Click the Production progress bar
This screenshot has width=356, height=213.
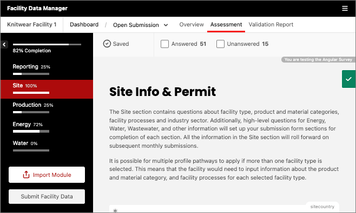pyautogui.click(x=31, y=112)
